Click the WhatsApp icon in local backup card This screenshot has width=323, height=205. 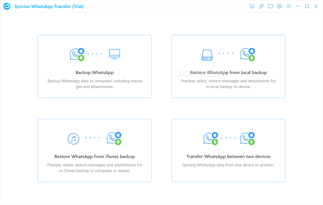pyautogui.click(x=248, y=54)
